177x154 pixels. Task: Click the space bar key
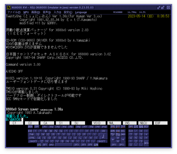point(64,145)
